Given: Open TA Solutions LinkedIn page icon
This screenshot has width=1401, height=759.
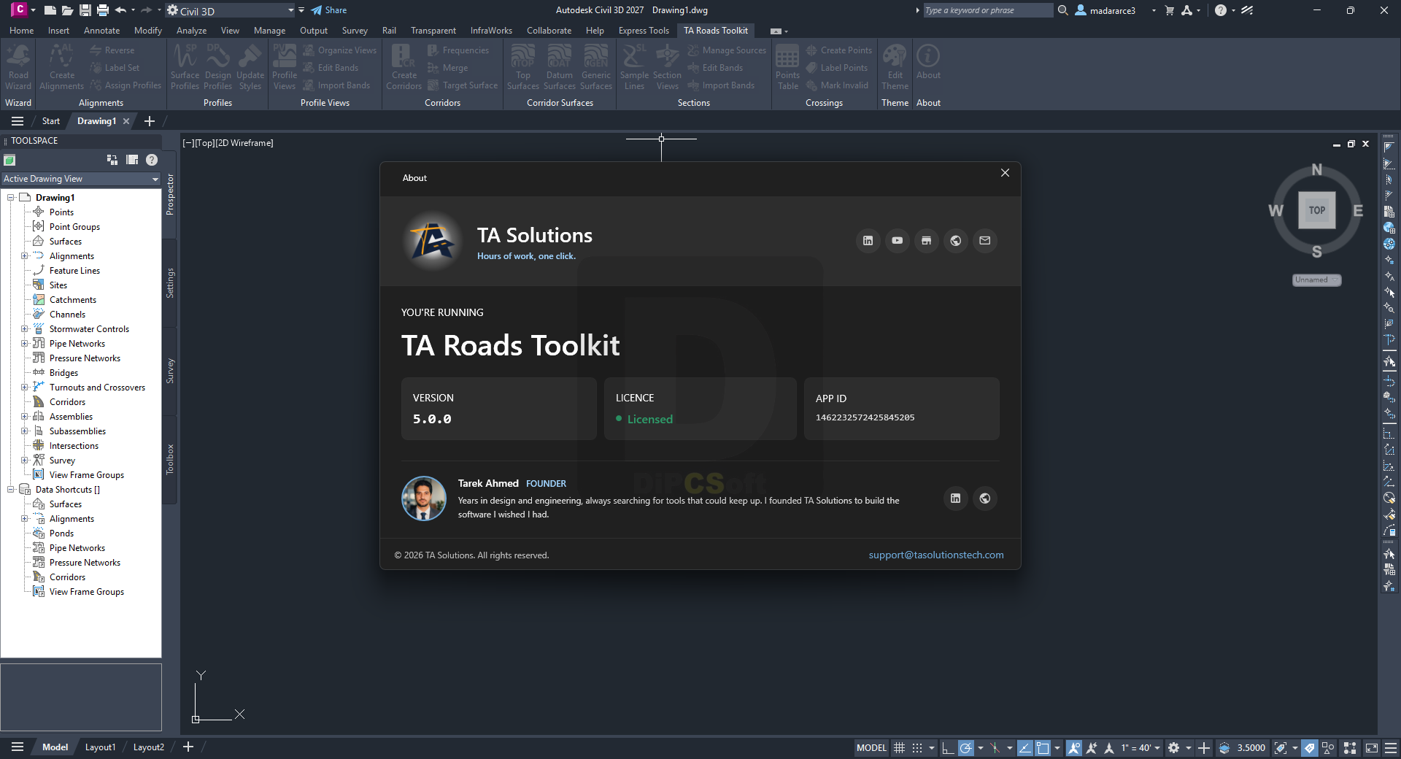Looking at the screenshot, I should [868, 241].
